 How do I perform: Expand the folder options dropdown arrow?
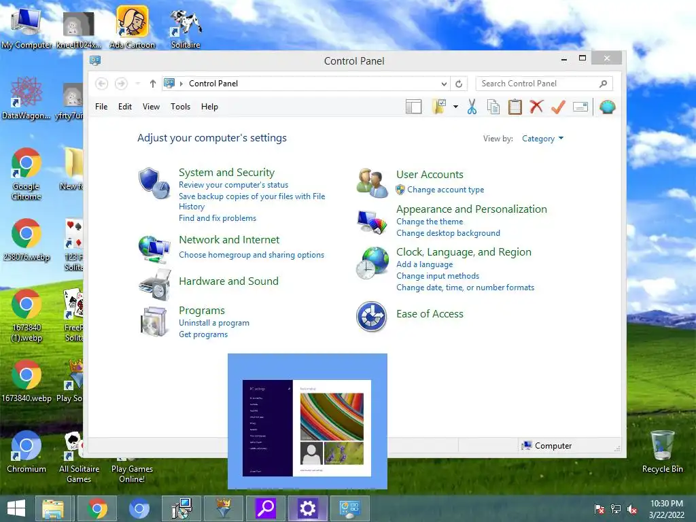click(455, 107)
